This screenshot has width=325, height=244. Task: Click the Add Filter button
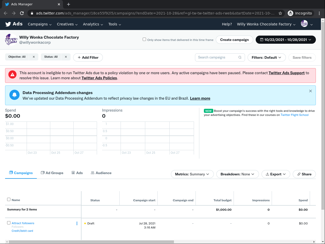pos(88,57)
